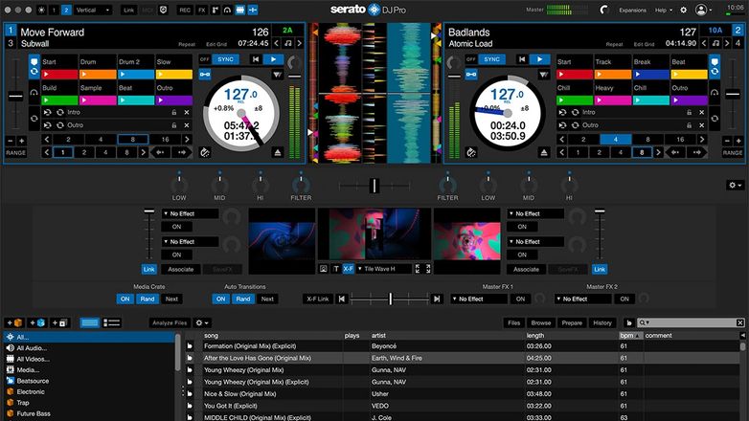This screenshot has height=421, width=749.
Task: Open the search field filter dropdown
Action: pos(645,322)
